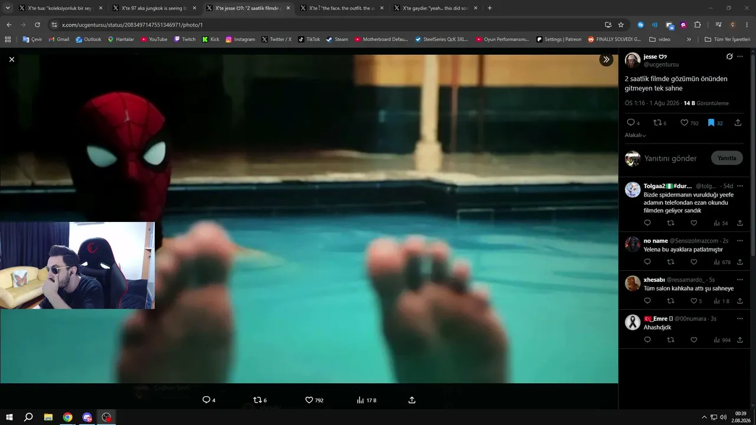The height and width of the screenshot is (425, 756).
Task: Open the Tüm Yer İşaretleri folder
Action: pos(728,40)
